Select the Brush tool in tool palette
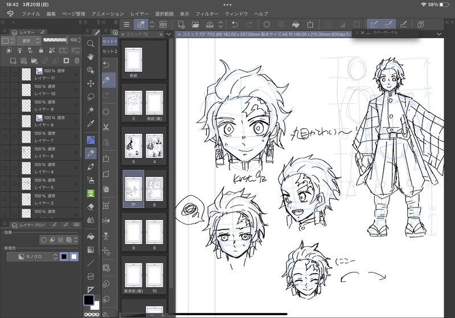Screen dimensions: 455x318 [91, 167]
